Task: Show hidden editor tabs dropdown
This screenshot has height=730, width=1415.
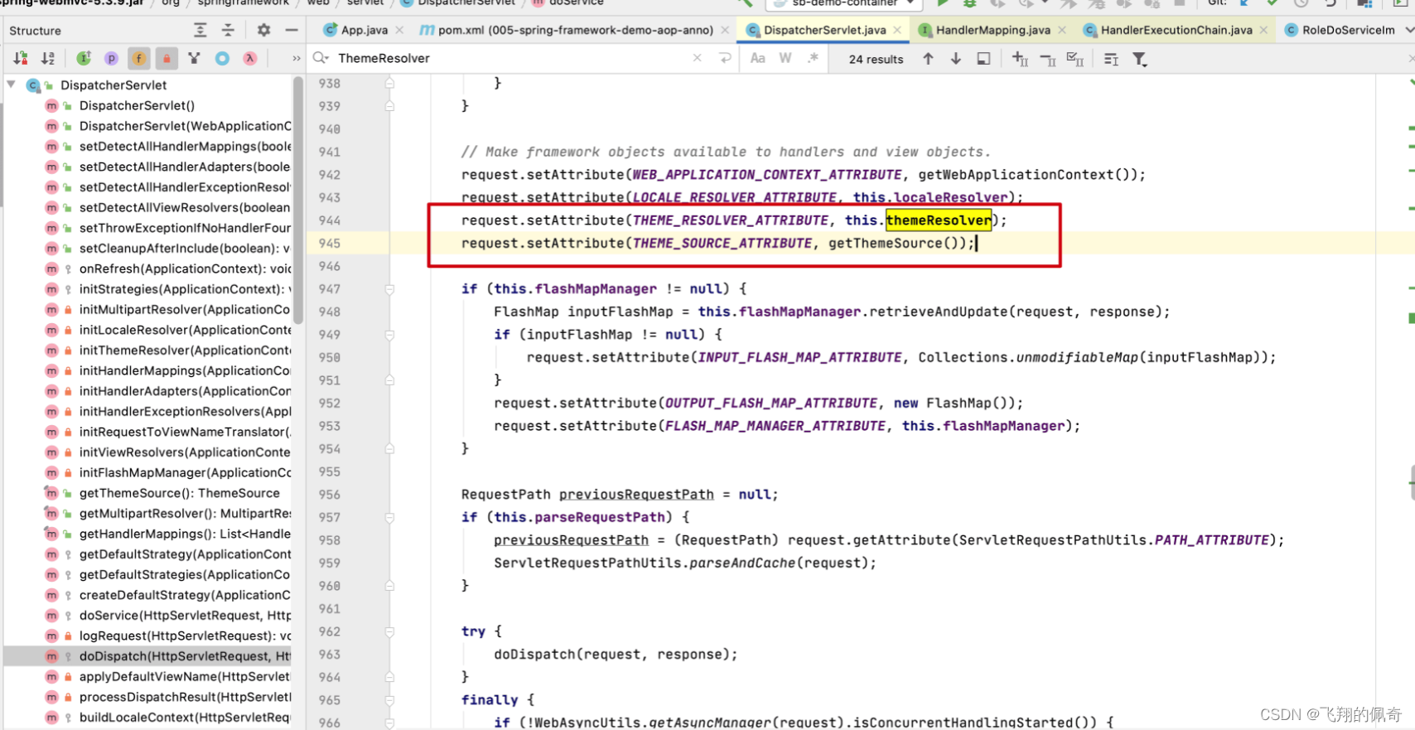Action: coord(1410,30)
